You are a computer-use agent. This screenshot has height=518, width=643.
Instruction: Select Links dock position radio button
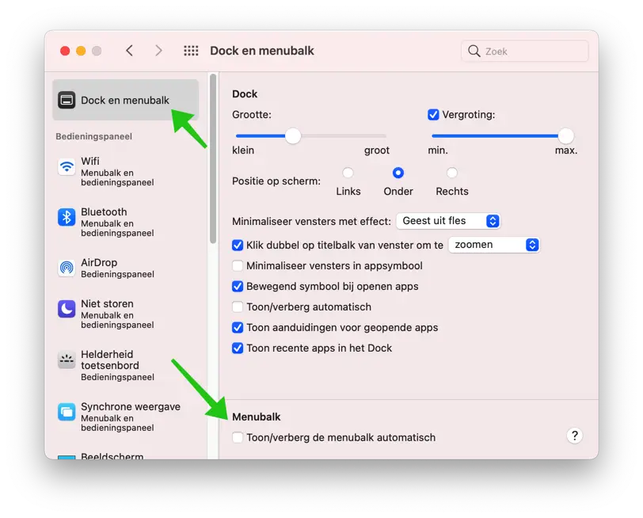click(x=348, y=173)
